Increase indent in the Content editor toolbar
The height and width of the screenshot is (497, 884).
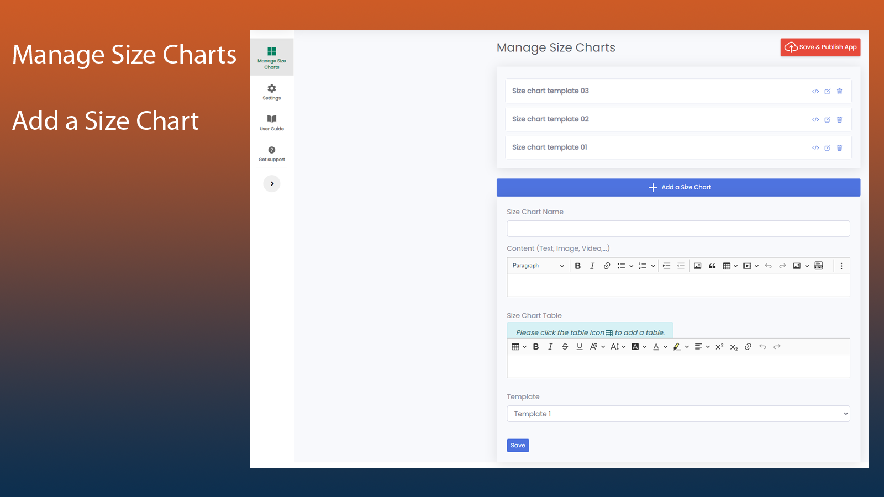[x=666, y=266]
